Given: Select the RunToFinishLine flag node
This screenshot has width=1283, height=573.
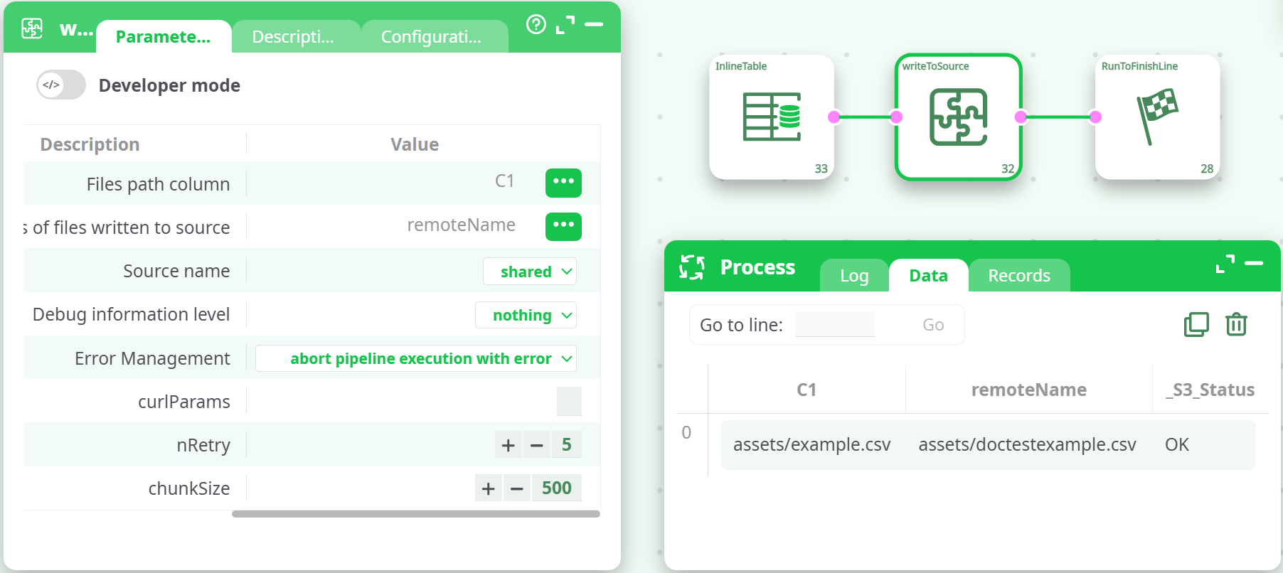Looking at the screenshot, I should click(x=1157, y=117).
